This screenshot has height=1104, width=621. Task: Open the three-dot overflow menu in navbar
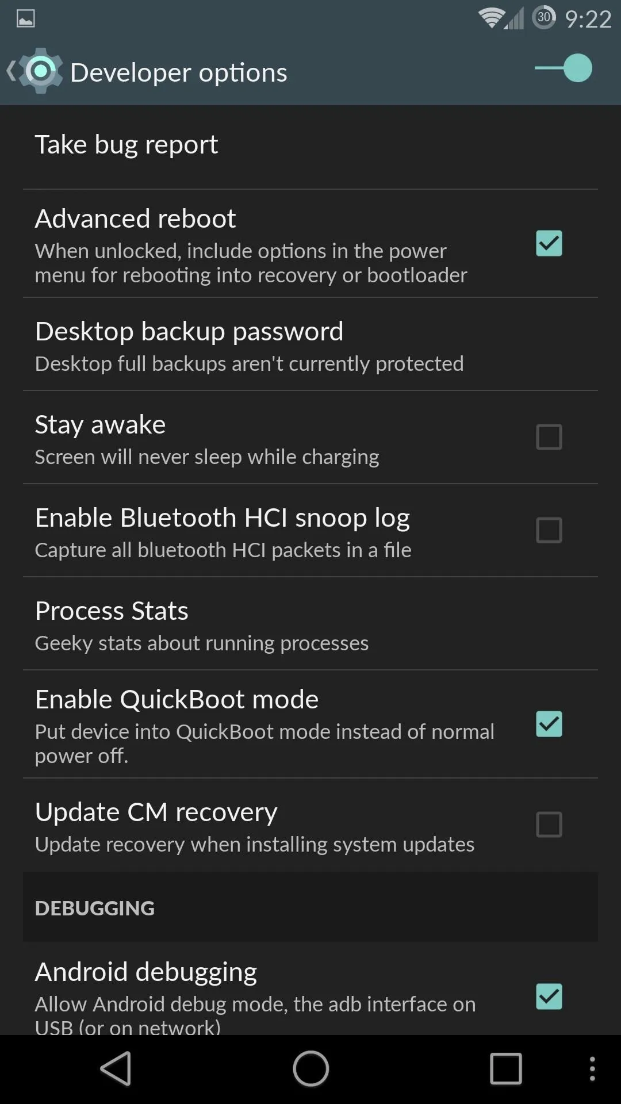[592, 1069]
